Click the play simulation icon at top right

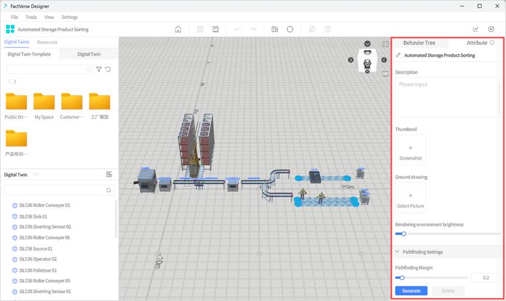[x=491, y=29]
